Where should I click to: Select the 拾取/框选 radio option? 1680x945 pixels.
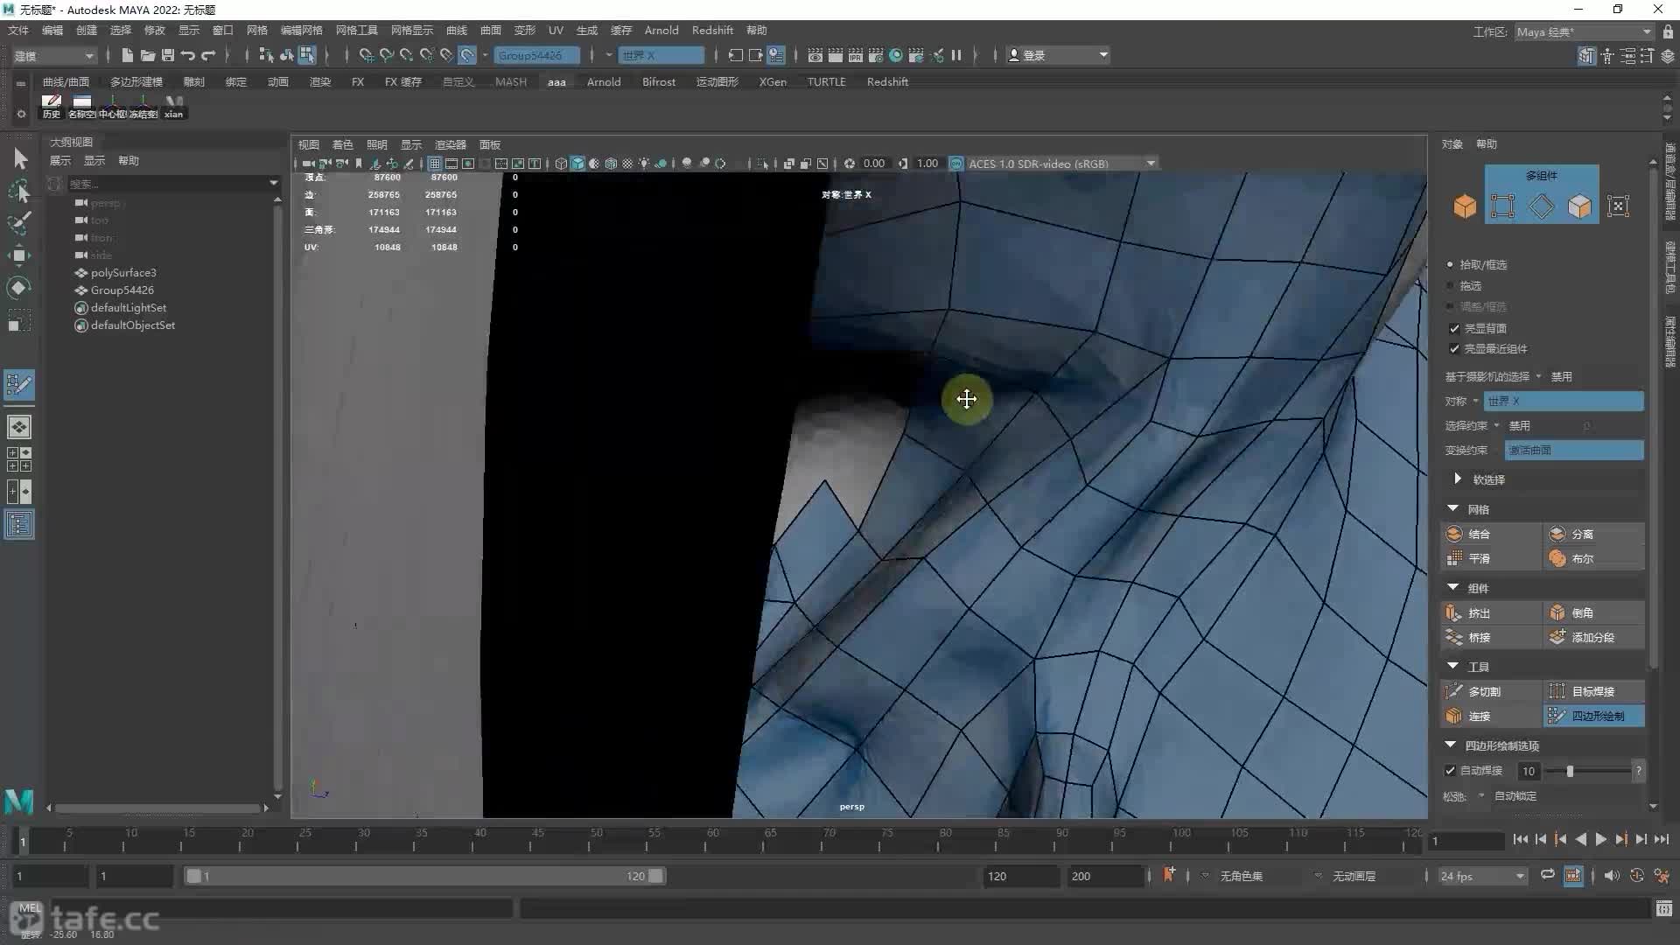coord(1450,264)
